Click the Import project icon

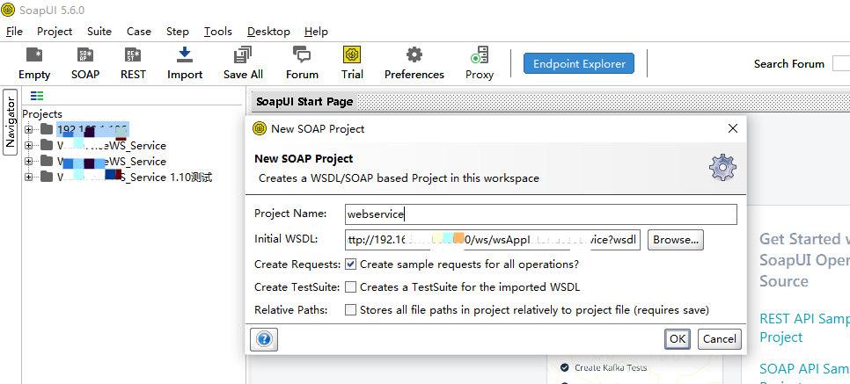(x=185, y=63)
